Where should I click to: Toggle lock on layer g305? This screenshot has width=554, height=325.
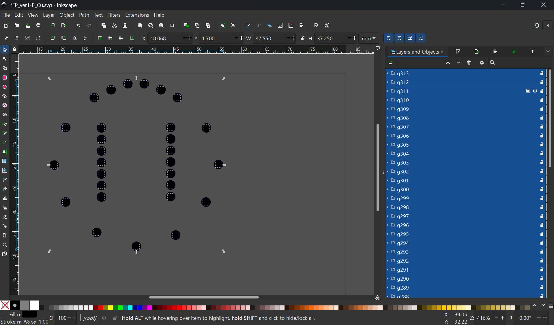542,145
